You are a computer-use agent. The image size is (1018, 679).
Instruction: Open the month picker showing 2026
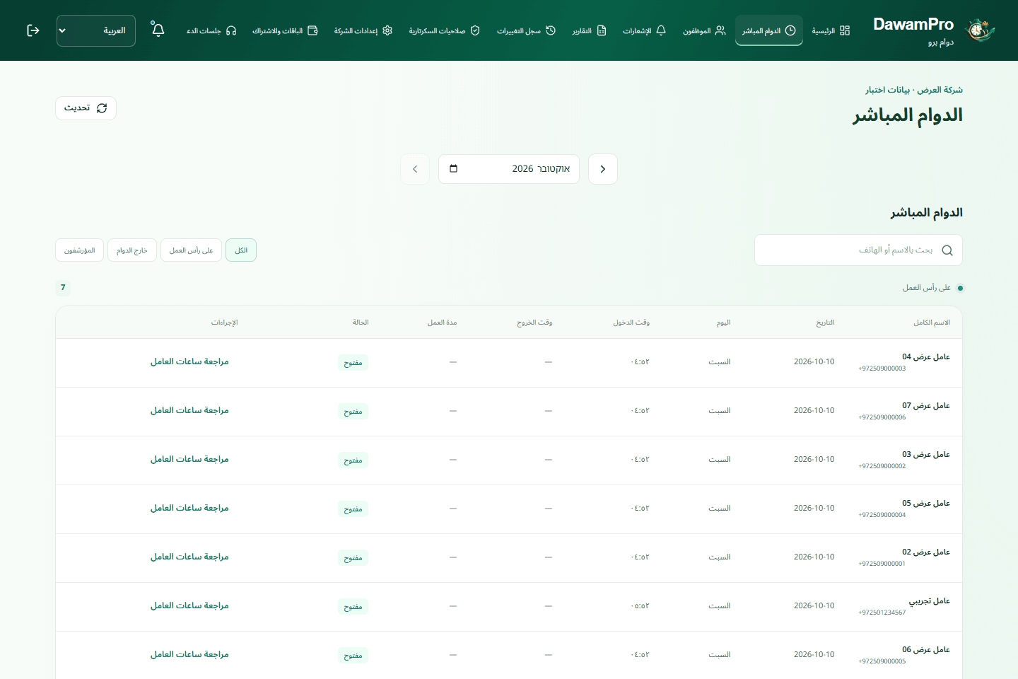(509, 169)
